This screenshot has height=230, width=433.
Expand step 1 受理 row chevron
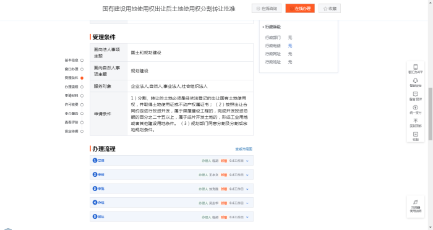[247, 161]
